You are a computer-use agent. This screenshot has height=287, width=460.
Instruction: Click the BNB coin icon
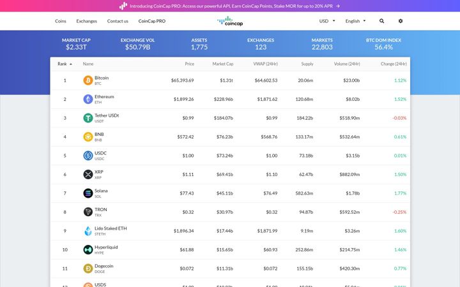click(88, 136)
